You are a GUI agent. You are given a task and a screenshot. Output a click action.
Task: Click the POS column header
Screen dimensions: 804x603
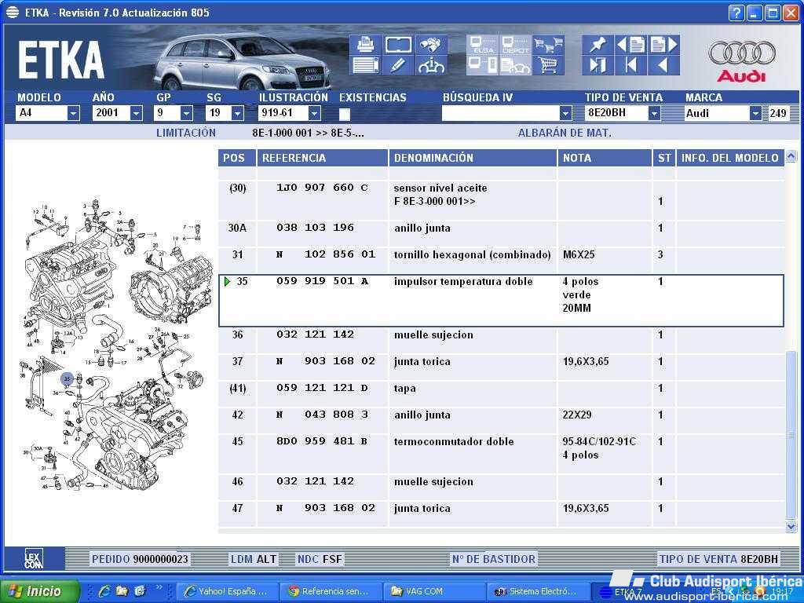(x=237, y=158)
